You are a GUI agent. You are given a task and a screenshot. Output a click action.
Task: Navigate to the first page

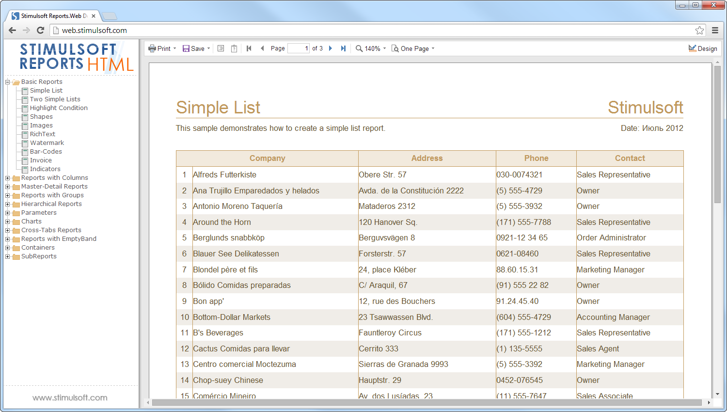tap(249, 48)
